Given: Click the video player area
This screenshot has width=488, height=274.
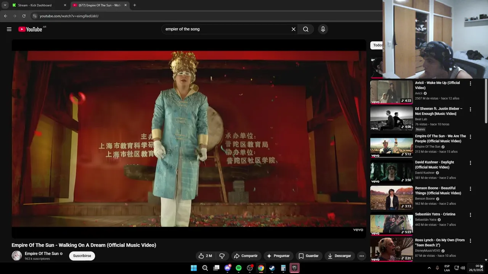Looking at the screenshot, I should tap(189, 139).
